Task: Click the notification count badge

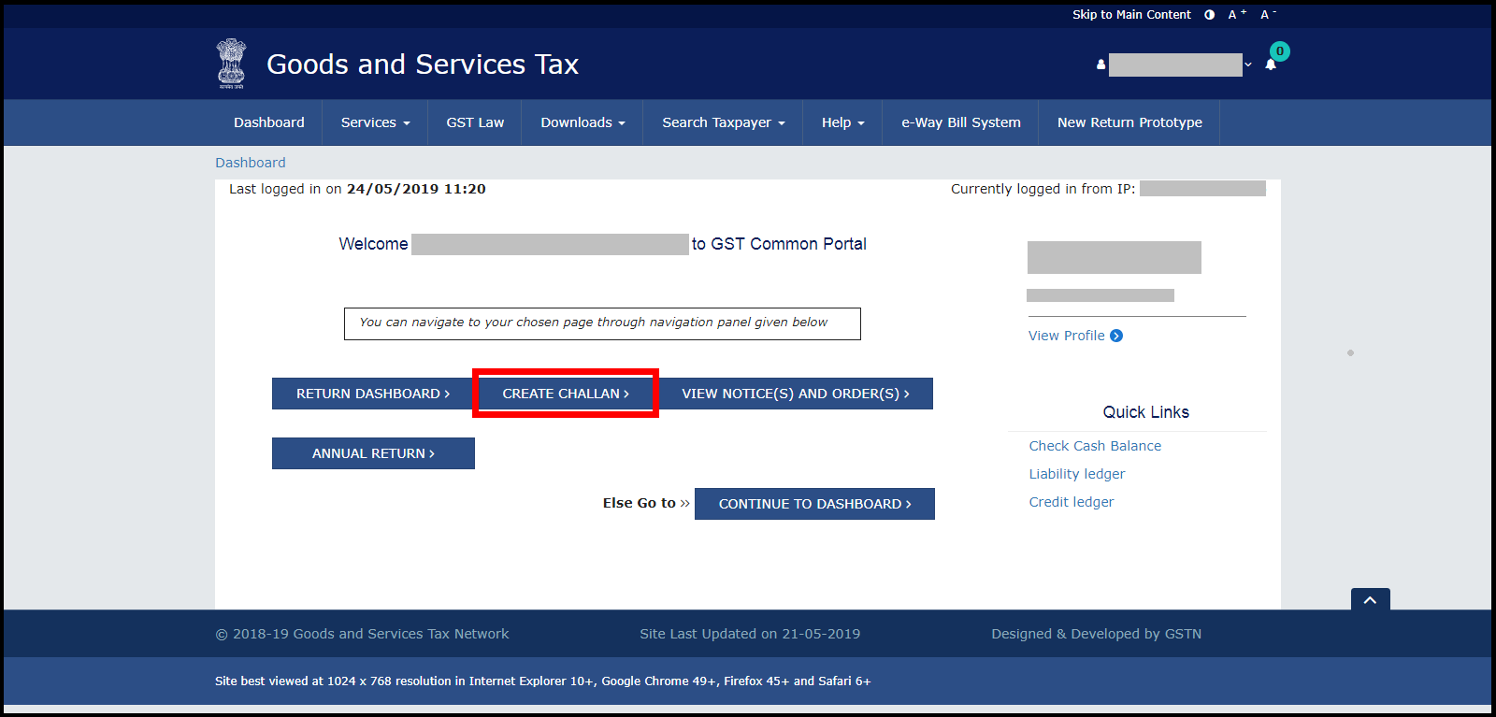Action: (x=1280, y=51)
